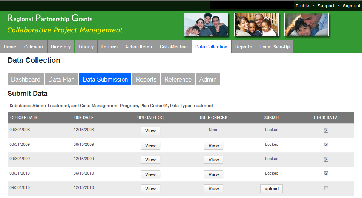View rule checks for cutoff 03/31/2009
Viewport: 362px width, 198px height.
click(213, 145)
